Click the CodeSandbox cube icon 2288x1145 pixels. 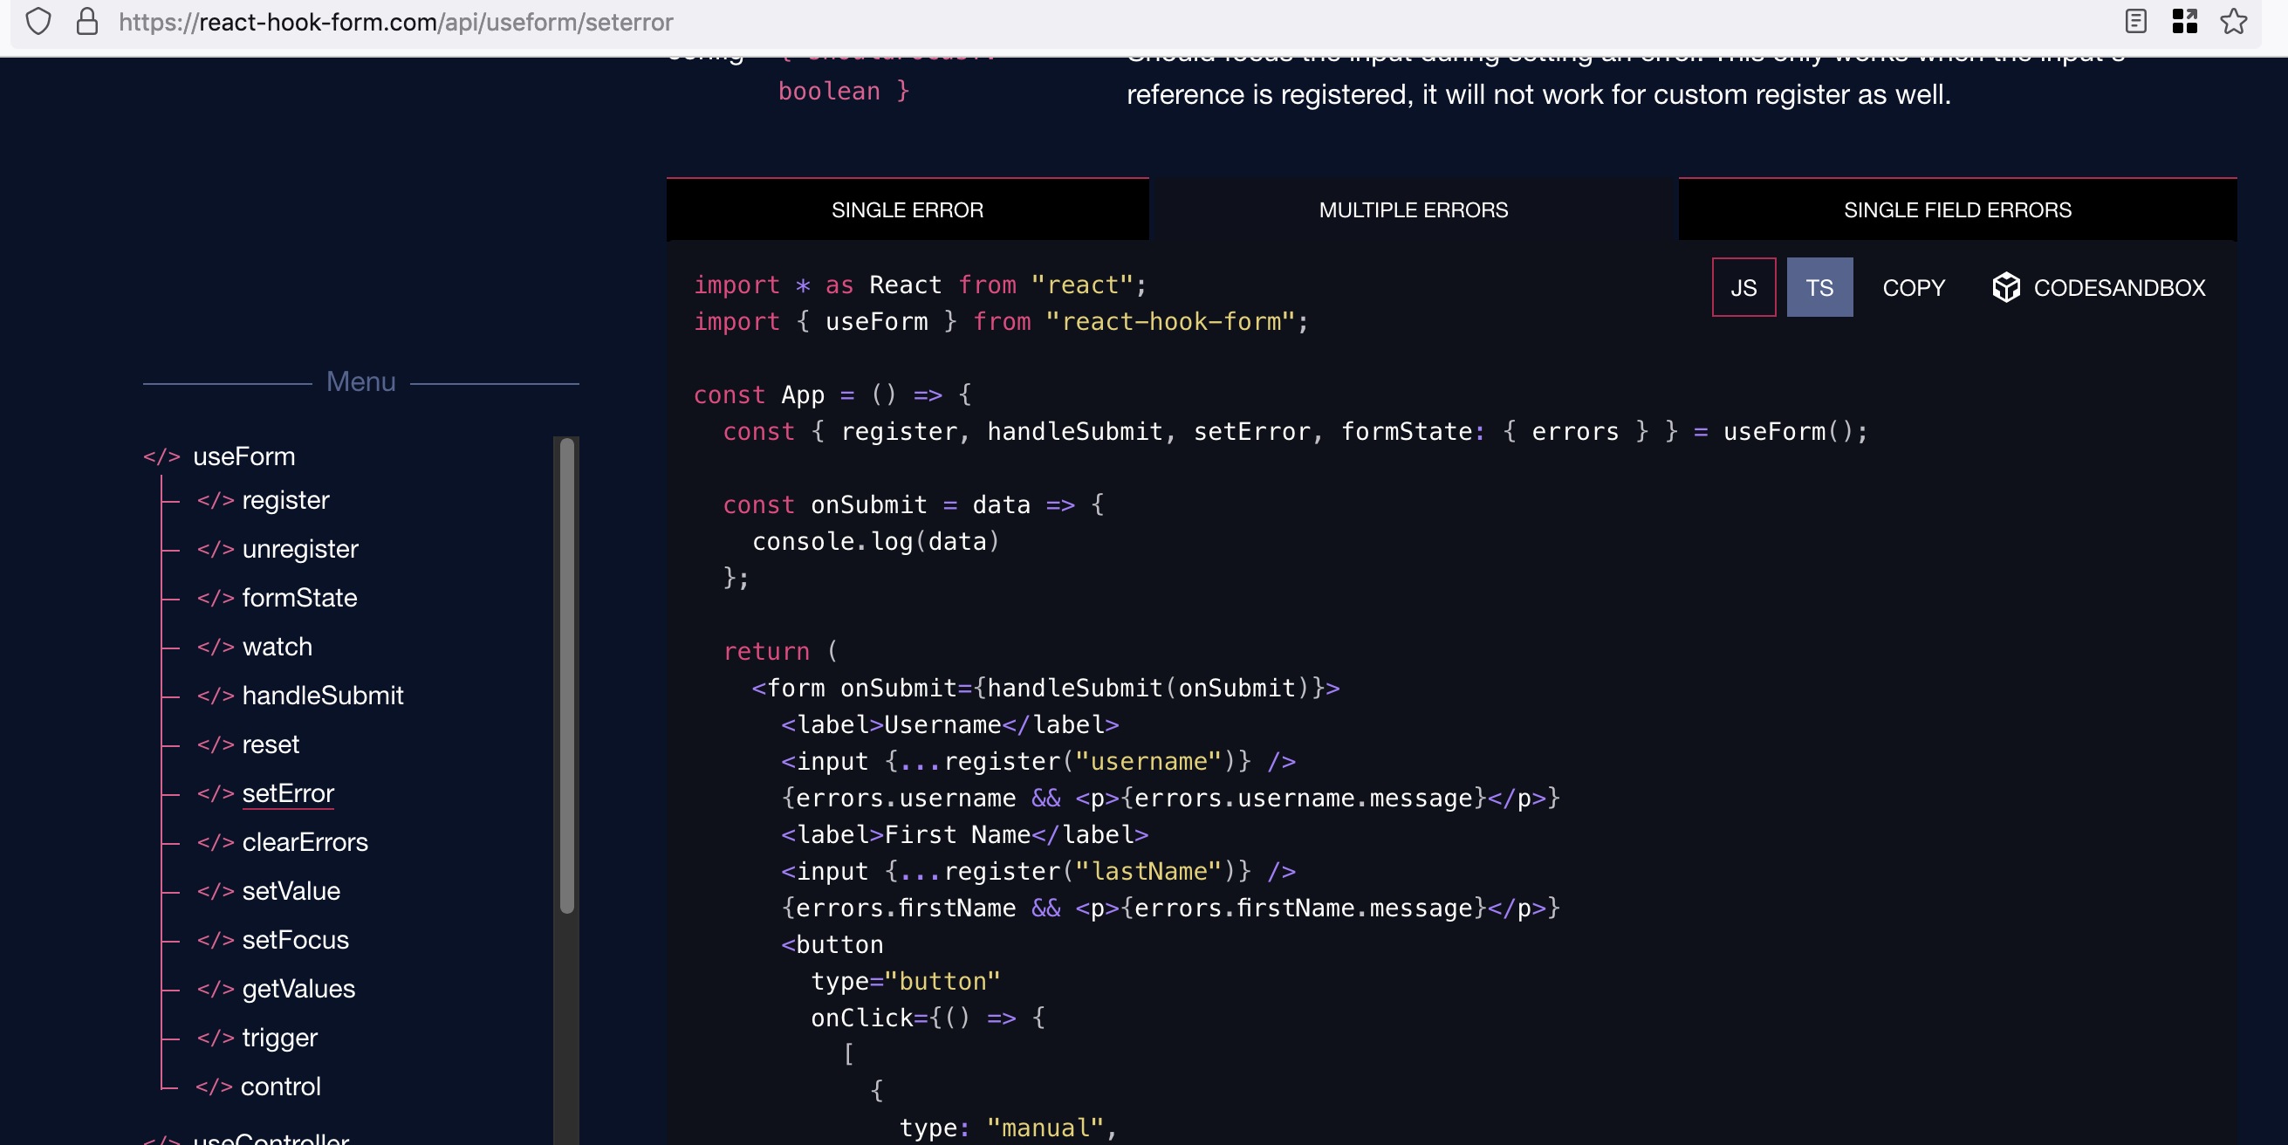click(x=2006, y=287)
